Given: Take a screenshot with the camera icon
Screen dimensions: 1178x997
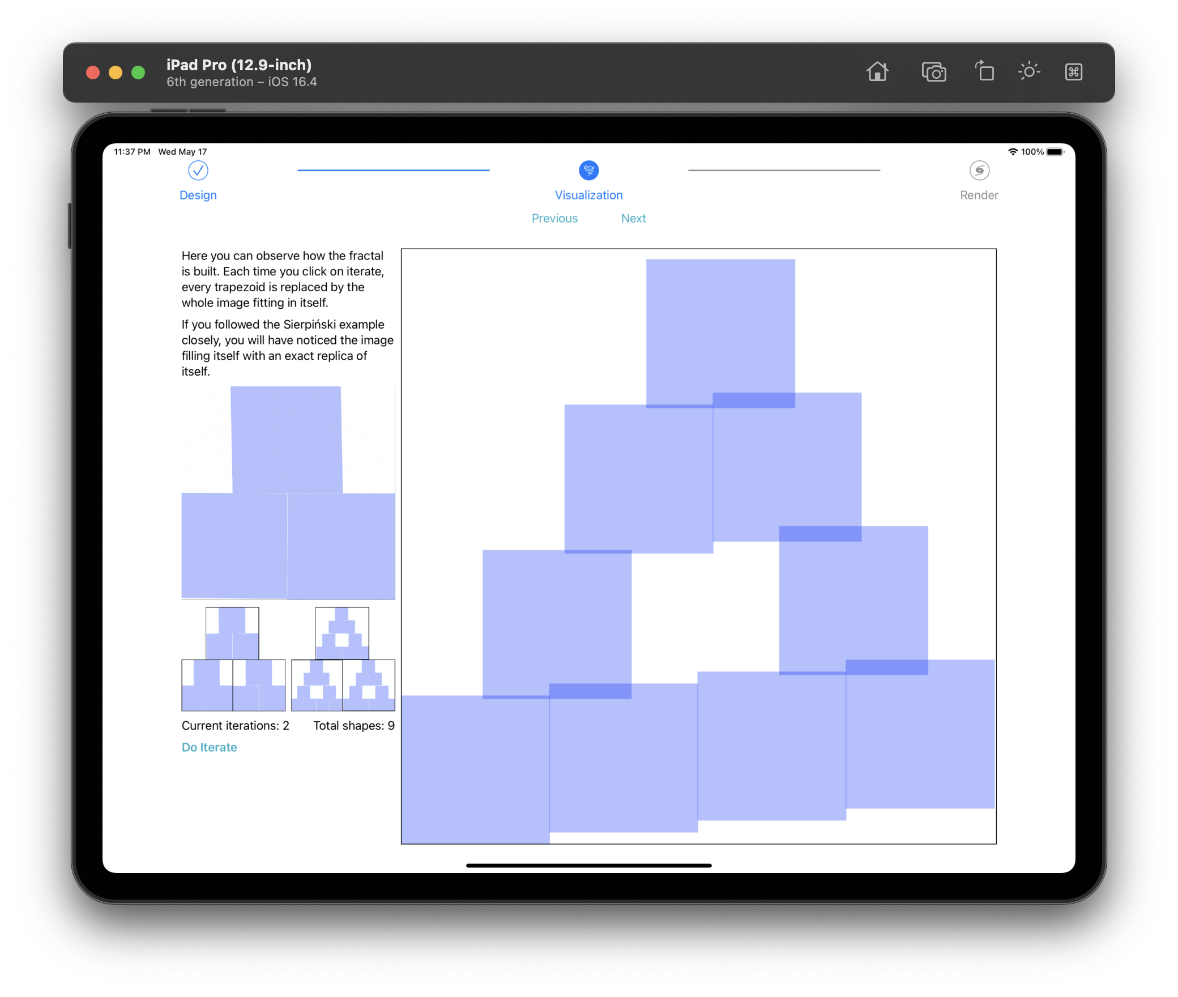Looking at the screenshot, I should point(933,72).
